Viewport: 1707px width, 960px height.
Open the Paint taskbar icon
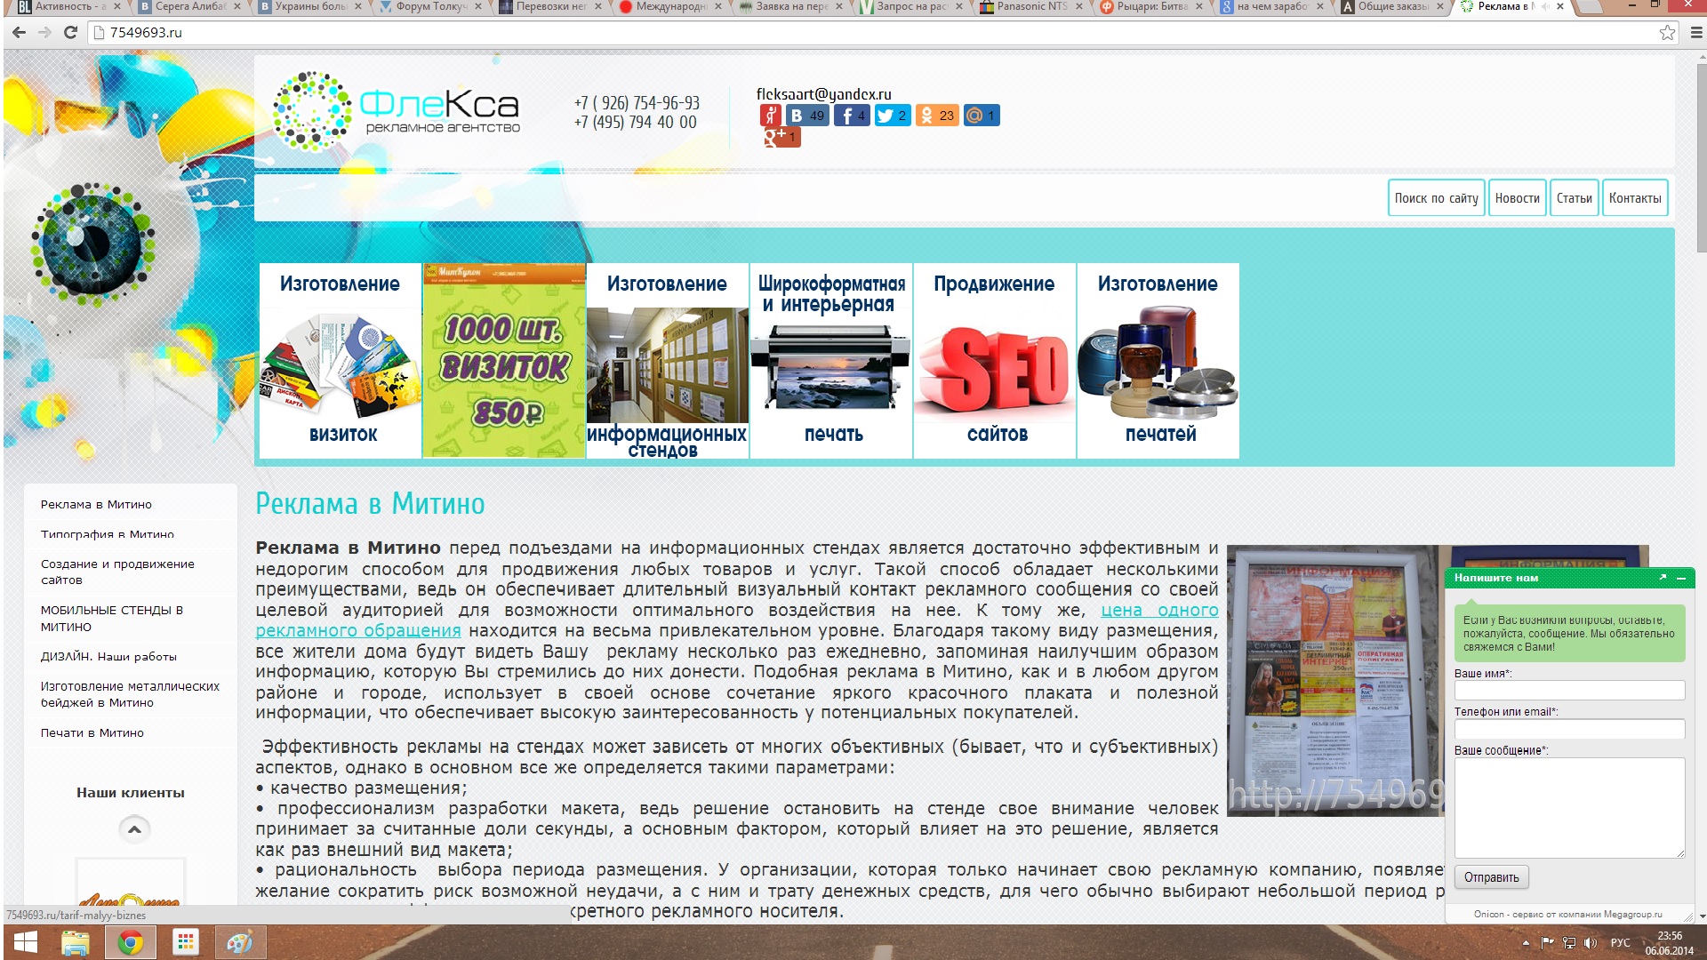click(239, 942)
